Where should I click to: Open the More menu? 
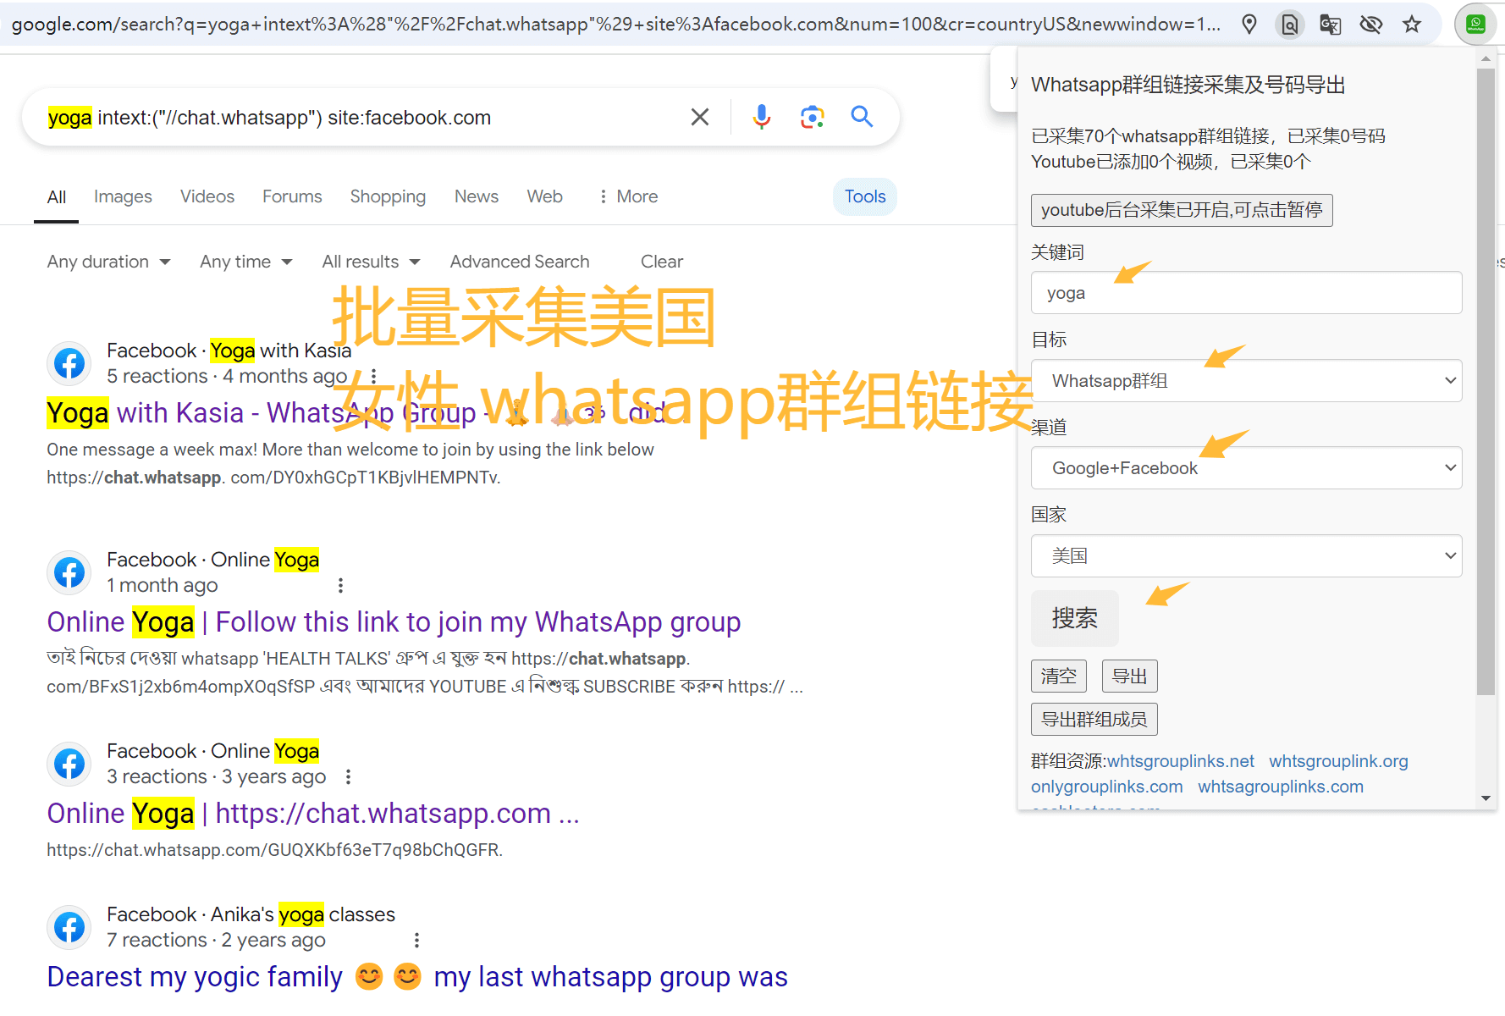pyautogui.click(x=628, y=196)
